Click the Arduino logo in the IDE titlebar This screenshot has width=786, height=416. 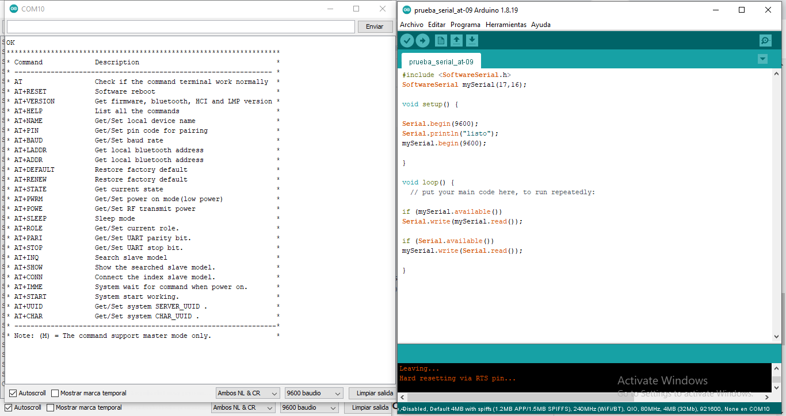[x=406, y=10]
